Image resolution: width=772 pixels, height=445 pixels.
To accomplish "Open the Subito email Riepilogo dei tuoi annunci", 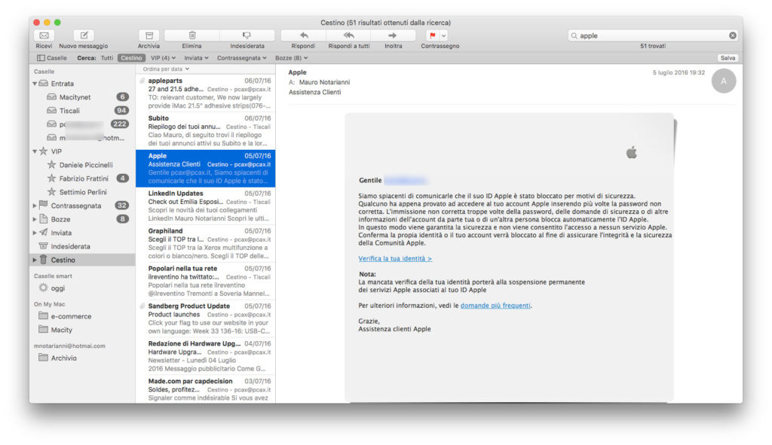I will coord(206,131).
